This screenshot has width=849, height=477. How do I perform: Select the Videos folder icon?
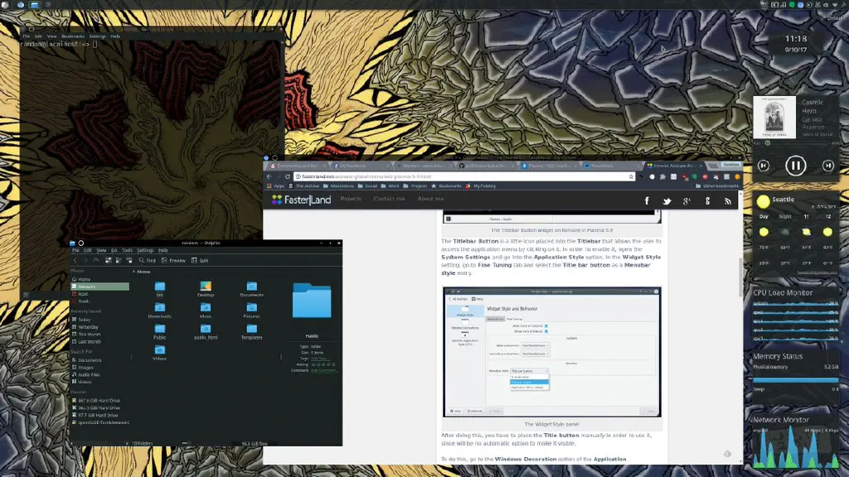coord(159,350)
